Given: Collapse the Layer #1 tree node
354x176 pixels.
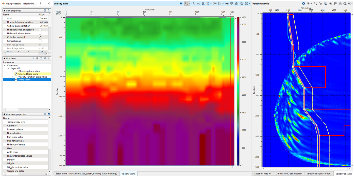Looking at the screenshot, I should point(8,68).
